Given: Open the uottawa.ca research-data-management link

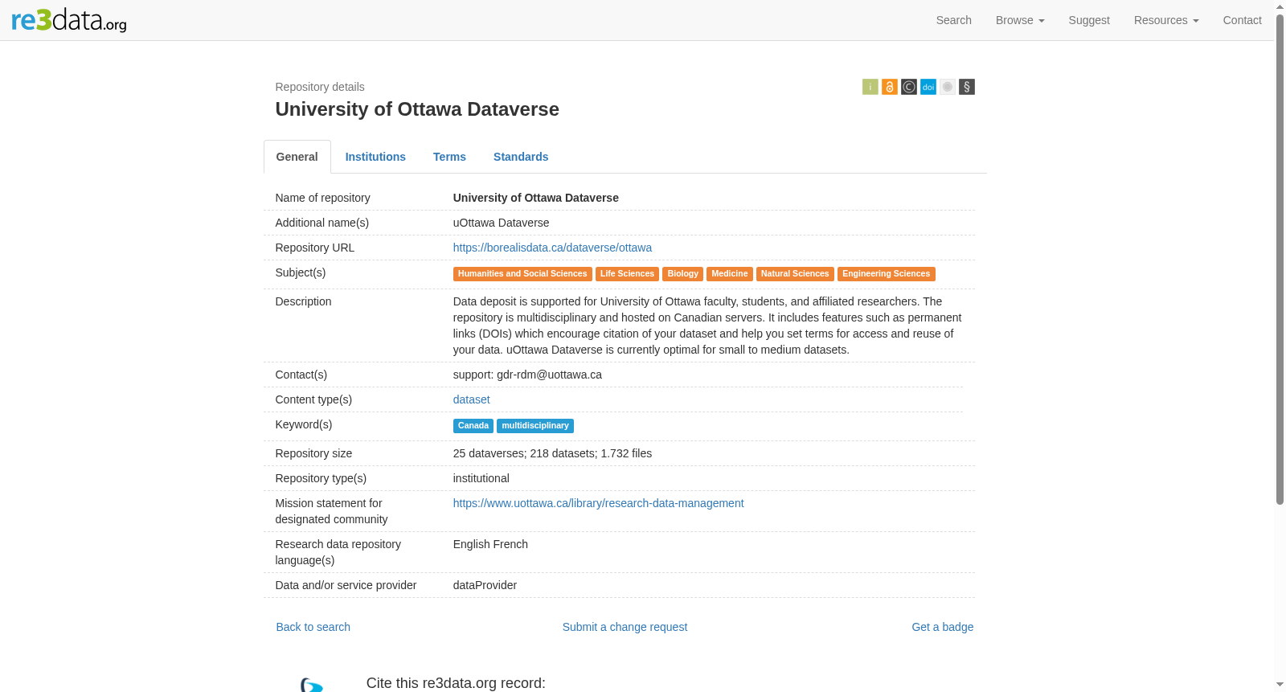Looking at the screenshot, I should 599,503.
